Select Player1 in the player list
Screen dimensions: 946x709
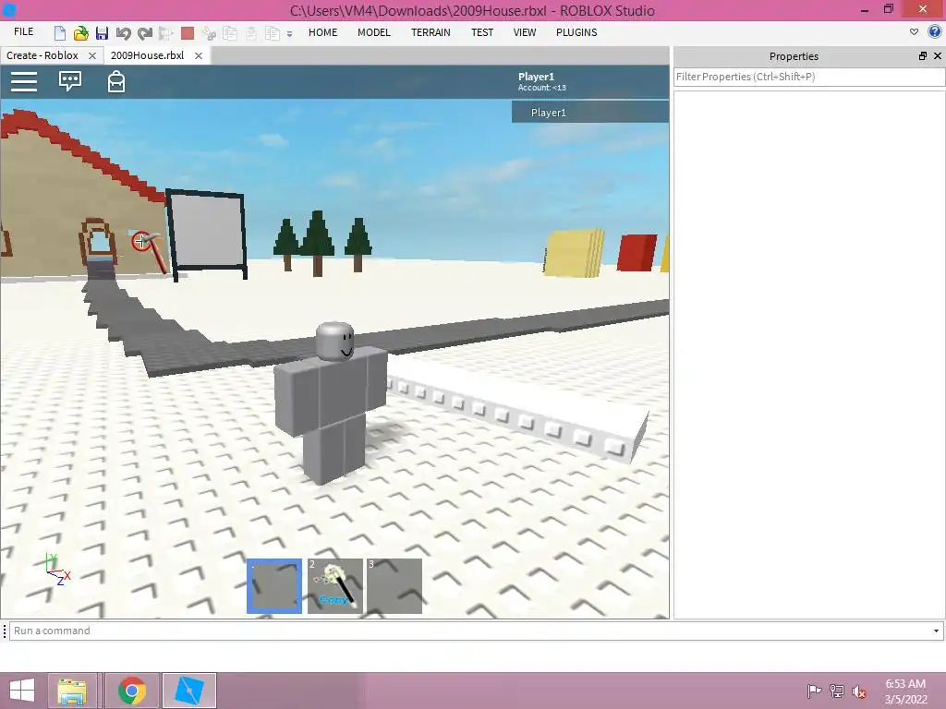590,112
